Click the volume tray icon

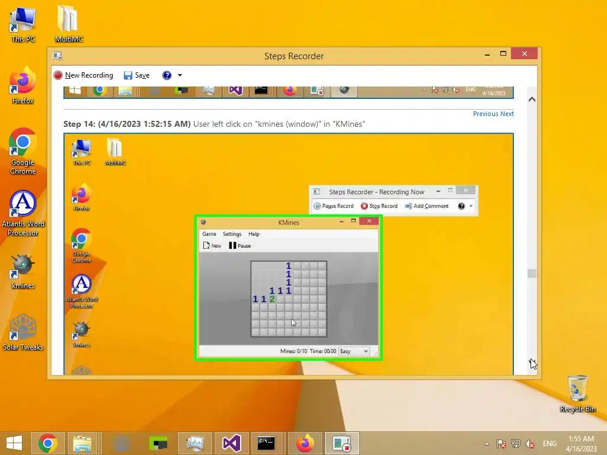[529, 444]
